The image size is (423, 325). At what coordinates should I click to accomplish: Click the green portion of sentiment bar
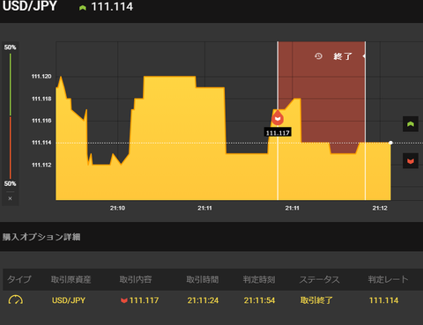click(x=11, y=85)
